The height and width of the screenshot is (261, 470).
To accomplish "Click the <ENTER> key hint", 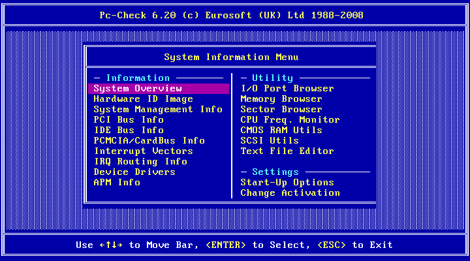I will point(226,245).
